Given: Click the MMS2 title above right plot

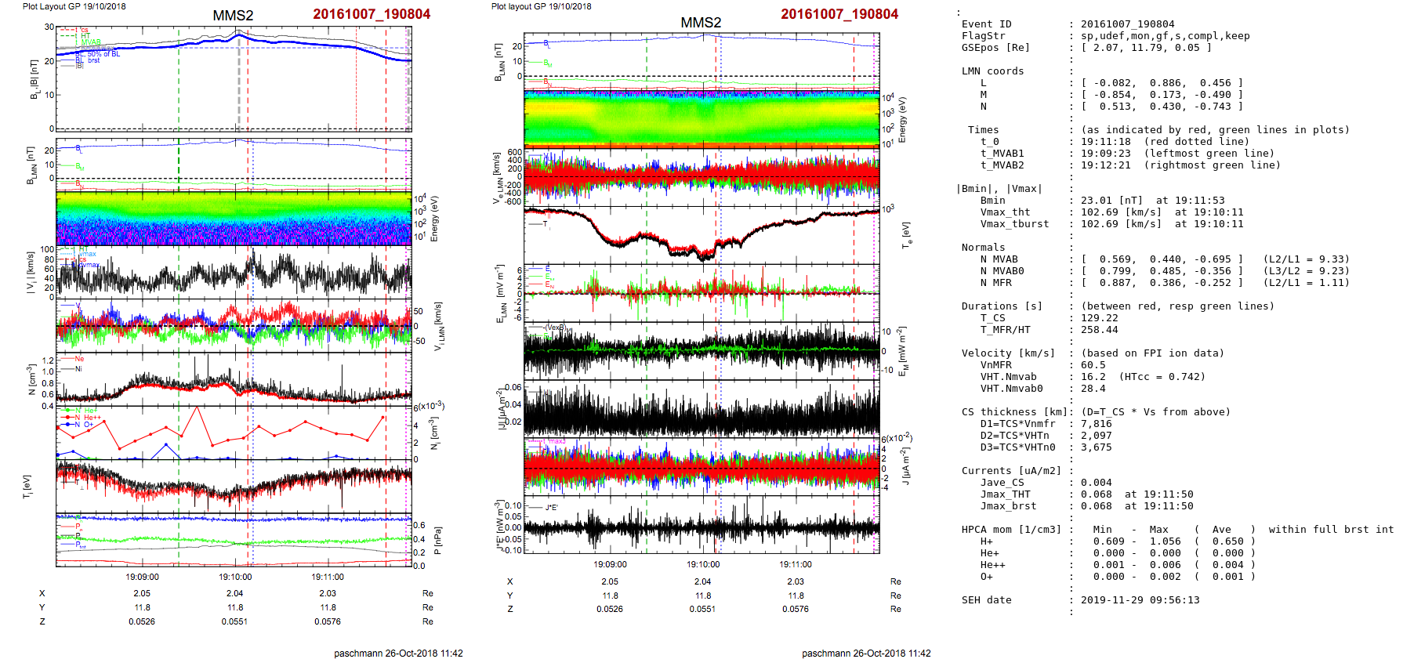Looking at the screenshot, I should [700, 23].
